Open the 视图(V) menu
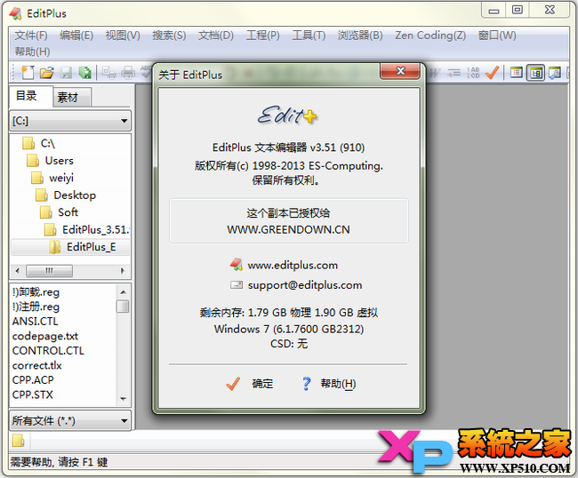Screen dimensions: 578x478 click(x=123, y=36)
